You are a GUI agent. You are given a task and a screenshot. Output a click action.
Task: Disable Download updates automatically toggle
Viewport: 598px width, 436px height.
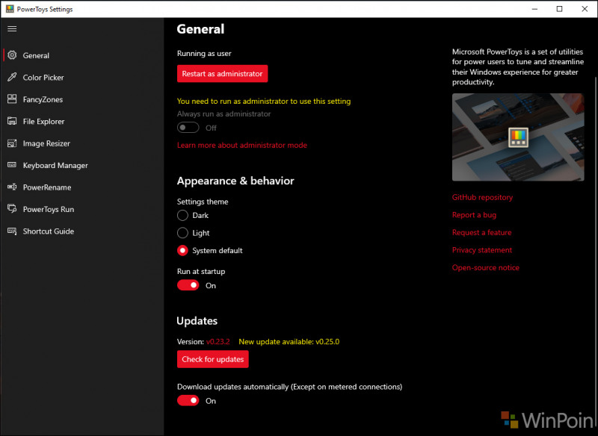[188, 401]
